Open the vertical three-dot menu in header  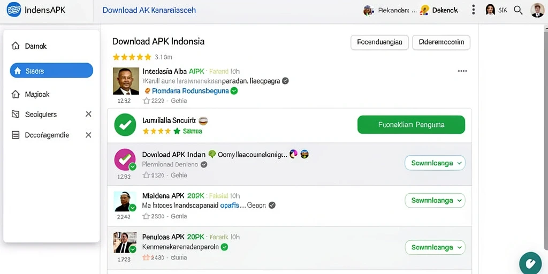[x=473, y=10]
